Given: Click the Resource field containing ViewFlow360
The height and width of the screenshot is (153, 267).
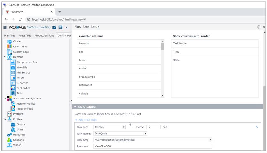Looking at the screenshot, I should [x=152, y=146].
